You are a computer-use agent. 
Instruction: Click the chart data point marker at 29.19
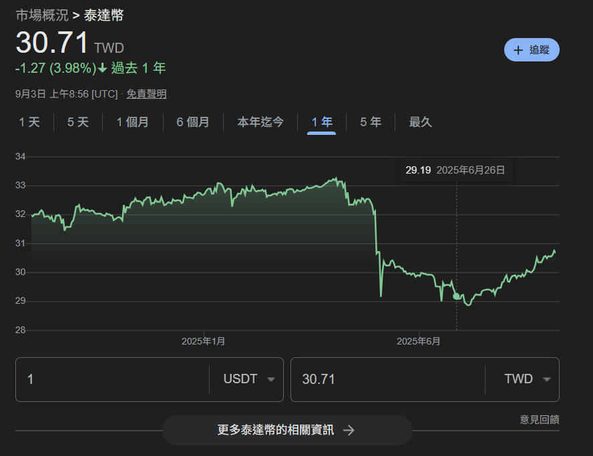click(x=457, y=296)
